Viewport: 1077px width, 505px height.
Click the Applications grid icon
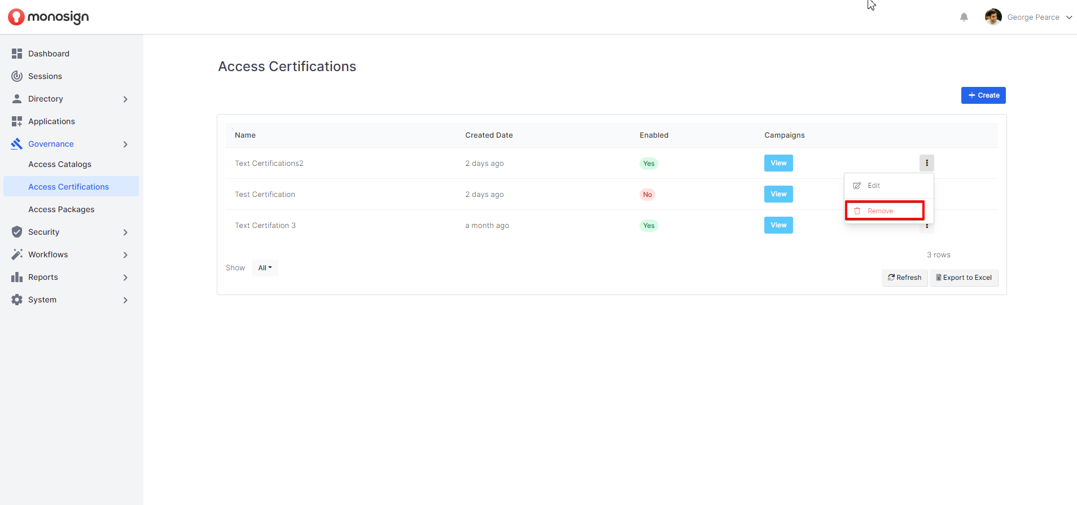pyautogui.click(x=17, y=121)
